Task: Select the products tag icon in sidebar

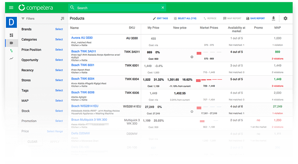Action: [x=11, y=43]
